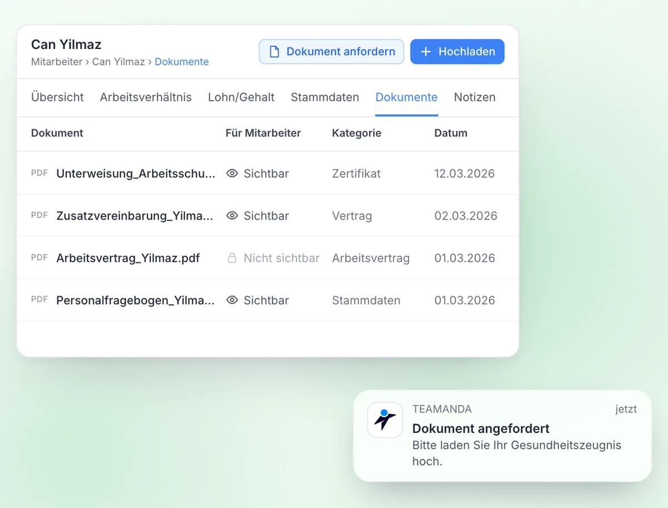668x508 pixels.
Task: Select the Dokumente tab
Action: [406, 97]
